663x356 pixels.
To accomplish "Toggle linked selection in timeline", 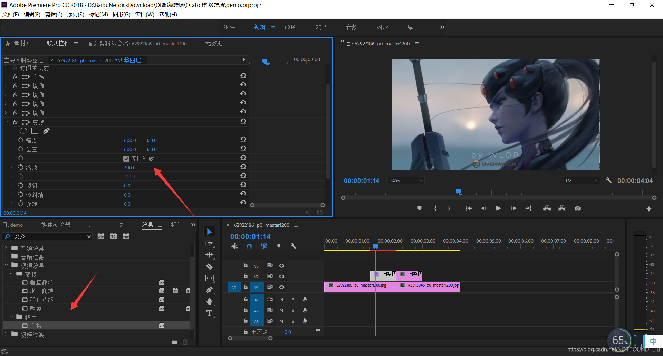I will coord(264,246).
